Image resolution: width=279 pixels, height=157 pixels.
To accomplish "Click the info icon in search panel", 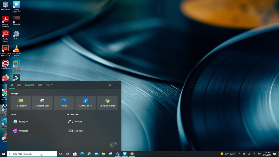I will [116, 143].
